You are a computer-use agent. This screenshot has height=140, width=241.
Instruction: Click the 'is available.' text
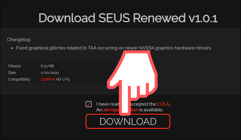[x=151, y=110]
